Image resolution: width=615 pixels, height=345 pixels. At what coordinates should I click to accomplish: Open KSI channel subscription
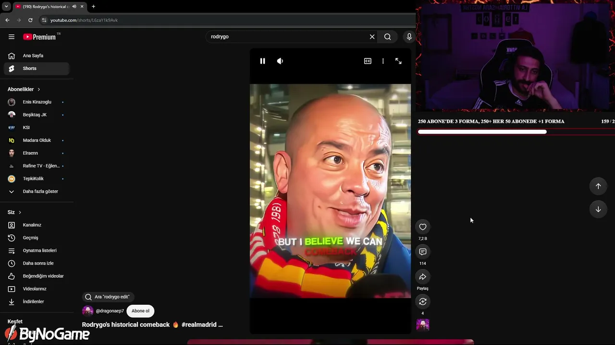pyautogui.click(x=37, y=127)
